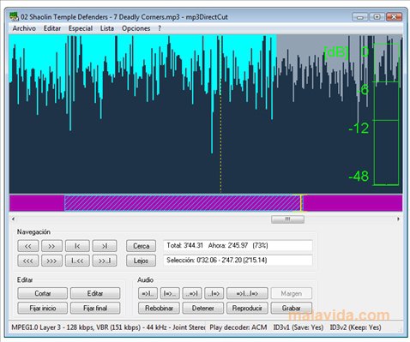The height and width of the screenshot is (342, 410).
Task: Open the Especial menu
Action: (81, 28)
